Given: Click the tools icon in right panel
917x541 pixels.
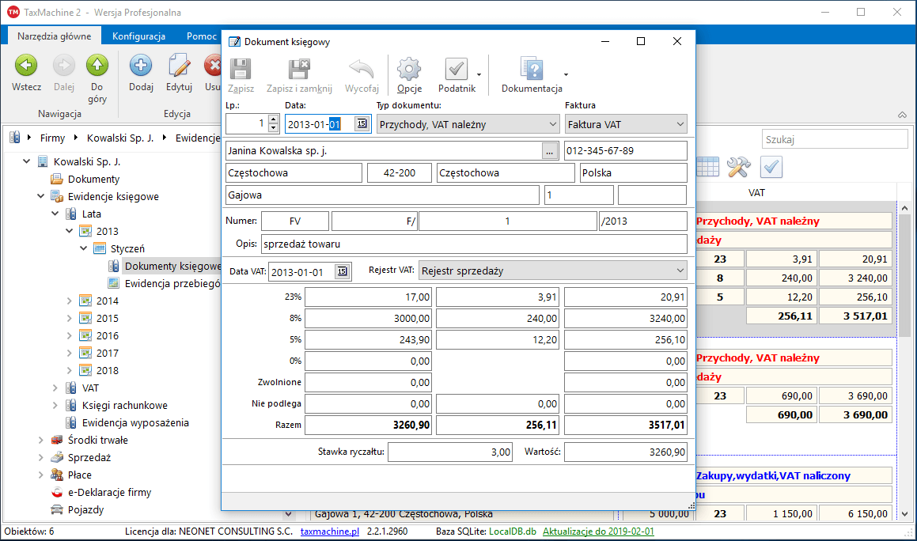Looking at the screenshot, I should coord(737,167).
